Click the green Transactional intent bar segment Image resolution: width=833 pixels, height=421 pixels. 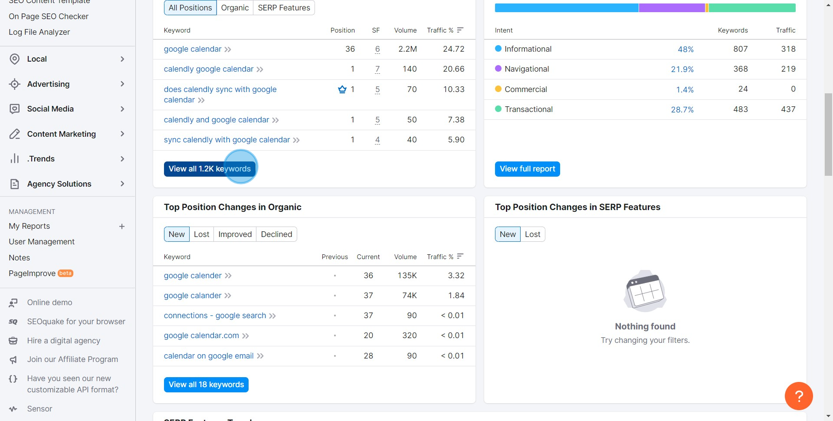[x=752, y=7]
